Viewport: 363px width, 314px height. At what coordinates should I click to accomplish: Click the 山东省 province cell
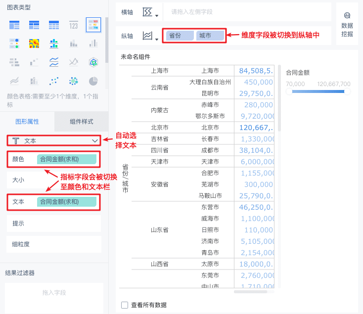[x=160, y=230]
